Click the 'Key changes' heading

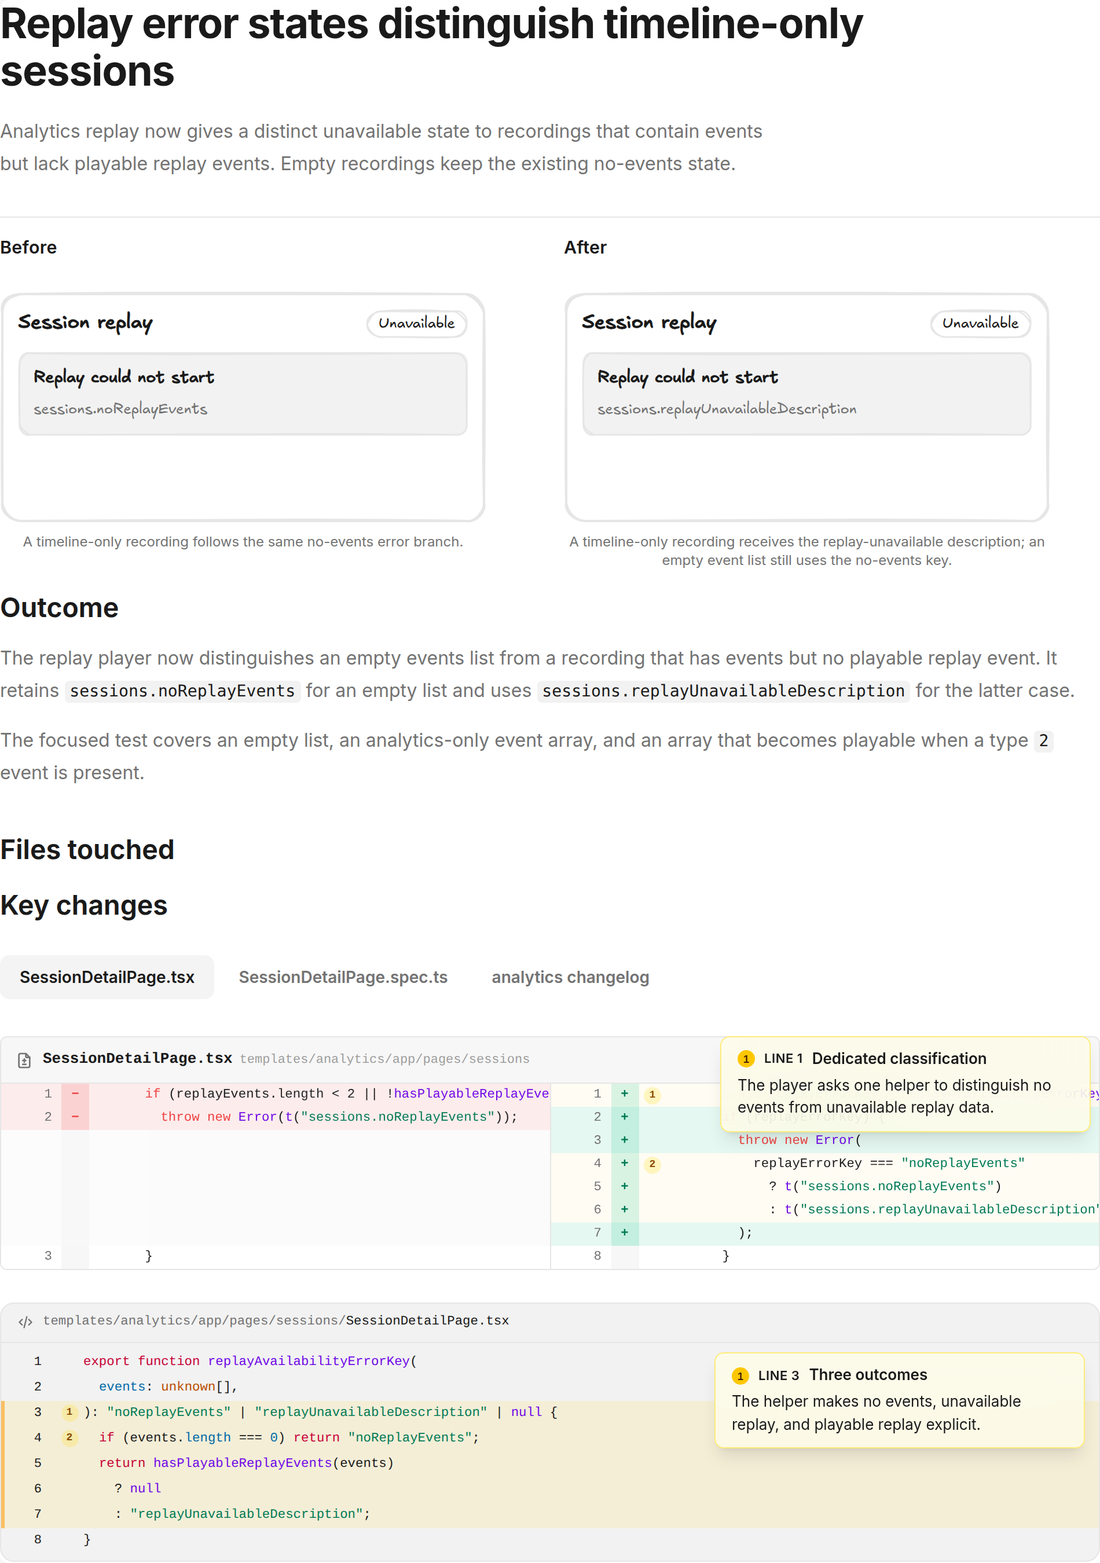tap(84, 905)
